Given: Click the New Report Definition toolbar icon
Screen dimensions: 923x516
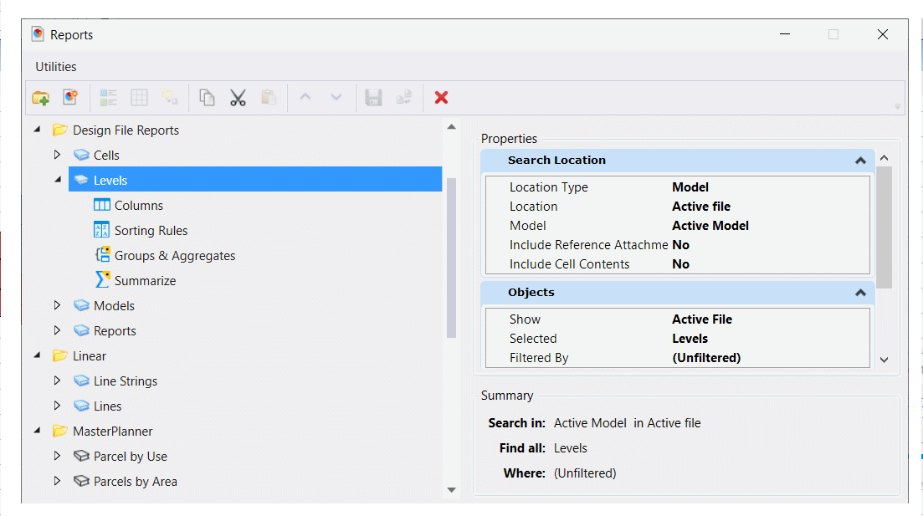Looking at the screenshot, I should click(70, 98).
